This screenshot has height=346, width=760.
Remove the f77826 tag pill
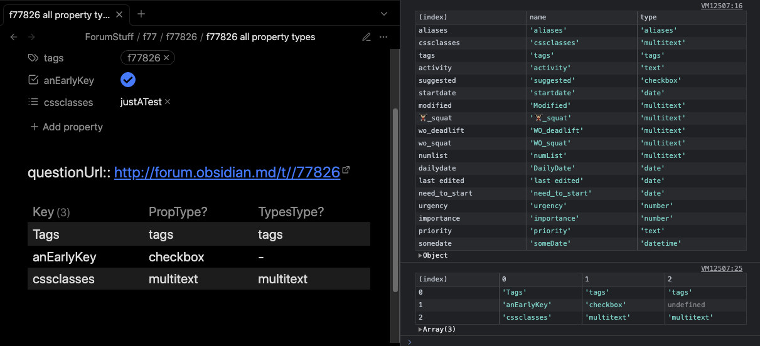point(166,58)
